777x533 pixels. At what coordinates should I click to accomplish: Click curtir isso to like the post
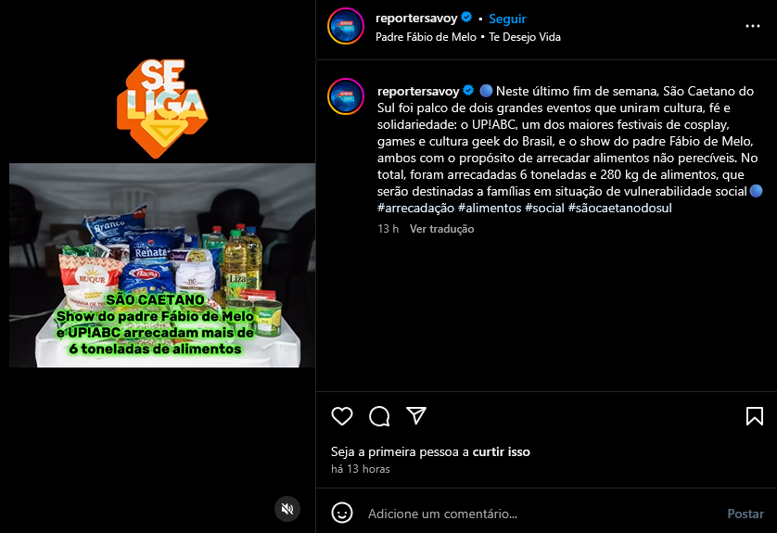click(x=501, y=451)
